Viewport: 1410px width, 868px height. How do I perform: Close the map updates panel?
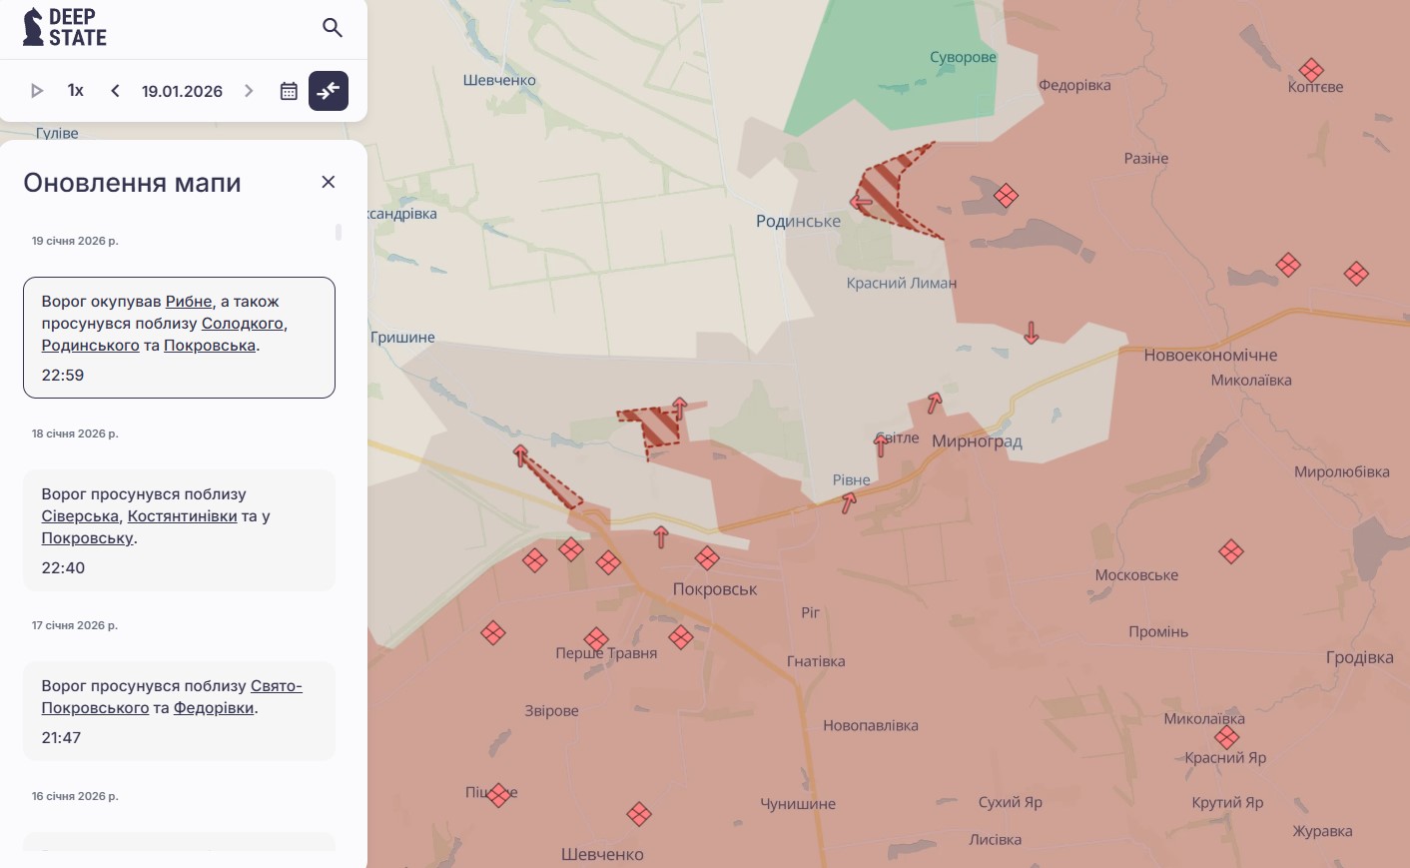328,182
